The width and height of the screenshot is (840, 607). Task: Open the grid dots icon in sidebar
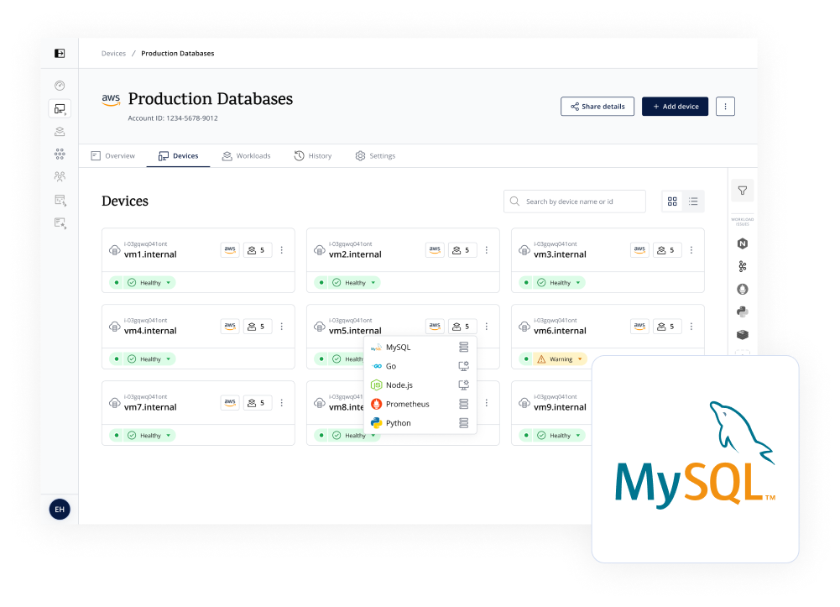pos(60,154)
